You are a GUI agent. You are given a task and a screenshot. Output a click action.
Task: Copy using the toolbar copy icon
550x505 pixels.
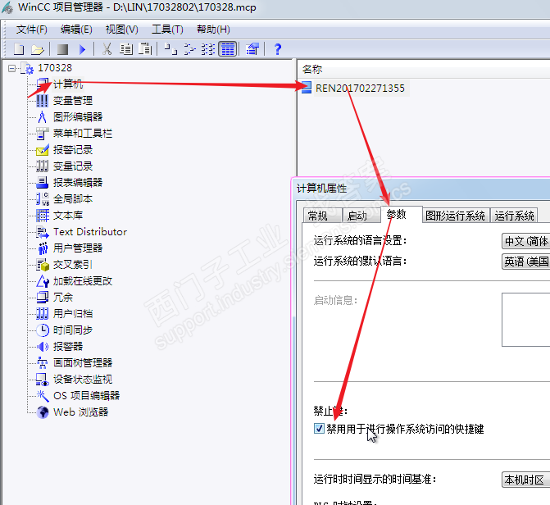pos(126,49)
